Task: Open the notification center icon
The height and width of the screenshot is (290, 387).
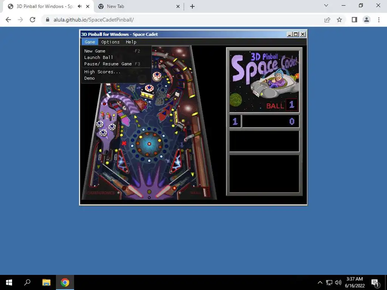Action: click(375, 282)
